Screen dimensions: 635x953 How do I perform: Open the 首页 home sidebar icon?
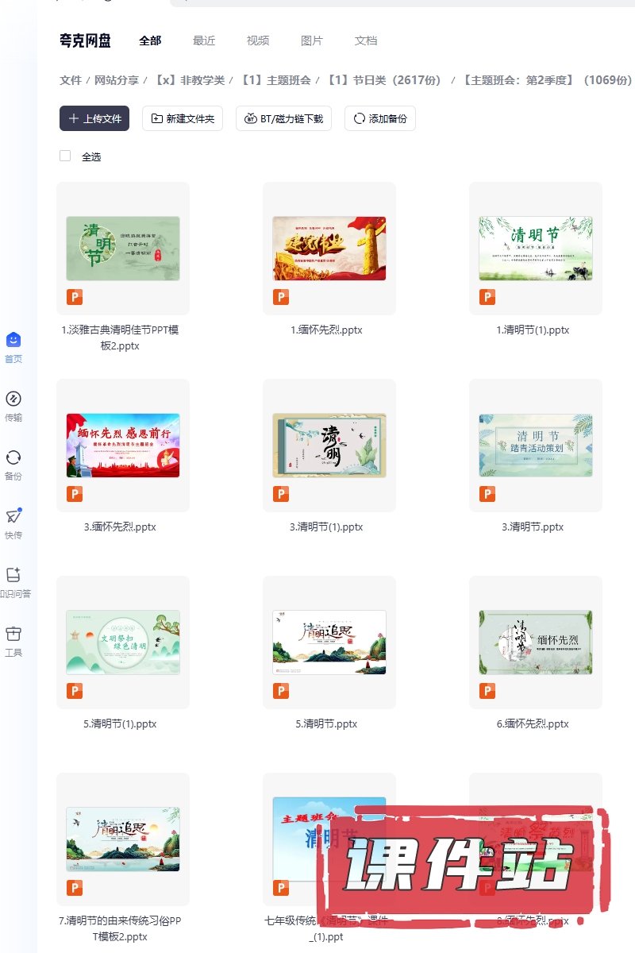(13, 341)
